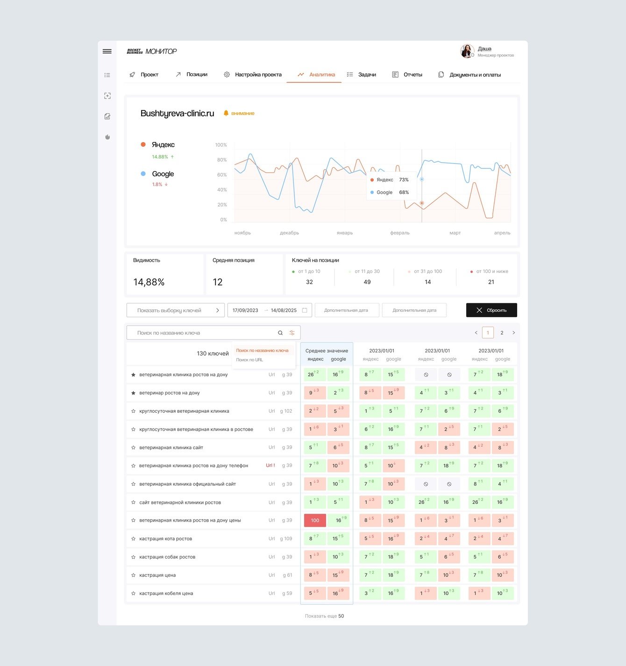The image size is (626, 666).
Task: Click the flame icon in the left sidebar
Action: 107,137
